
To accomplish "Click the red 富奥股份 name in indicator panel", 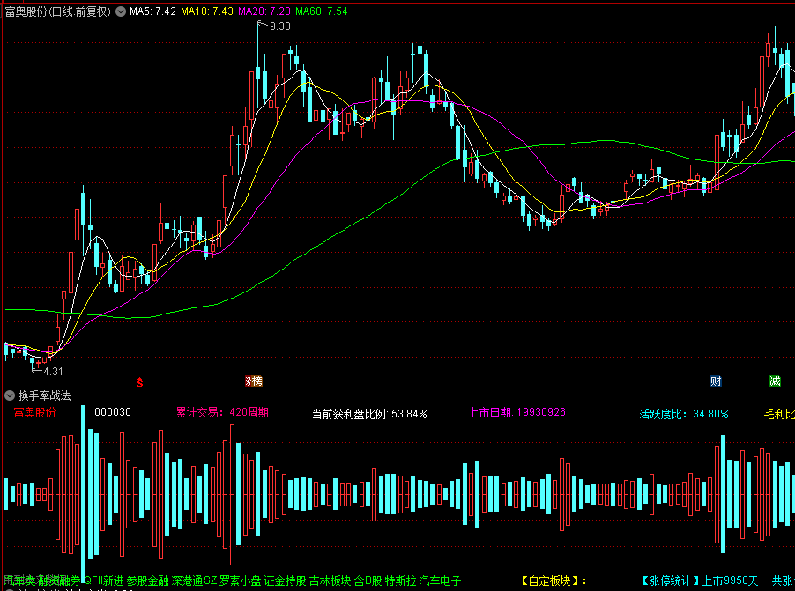I will [34, 412].
